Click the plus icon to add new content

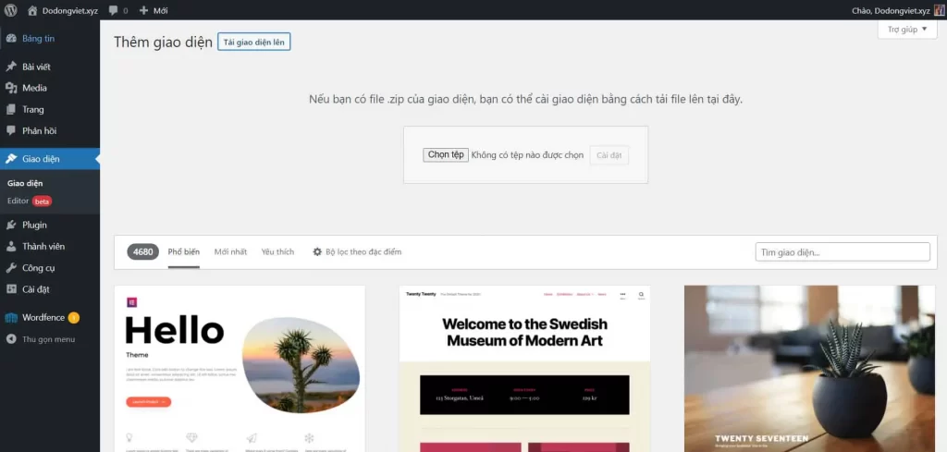pyautogui.click(x=143, y=10)
